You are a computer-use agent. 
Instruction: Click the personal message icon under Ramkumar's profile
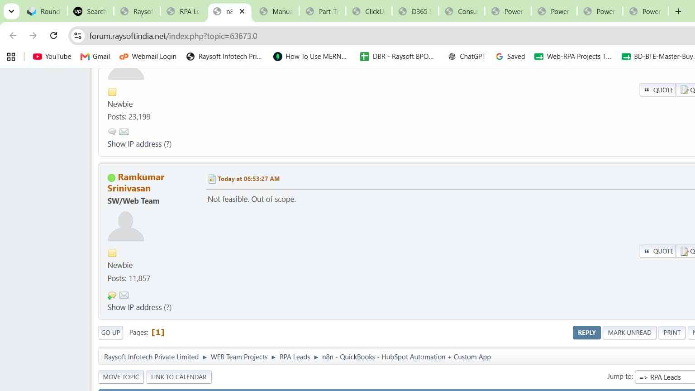click(112, 295)
